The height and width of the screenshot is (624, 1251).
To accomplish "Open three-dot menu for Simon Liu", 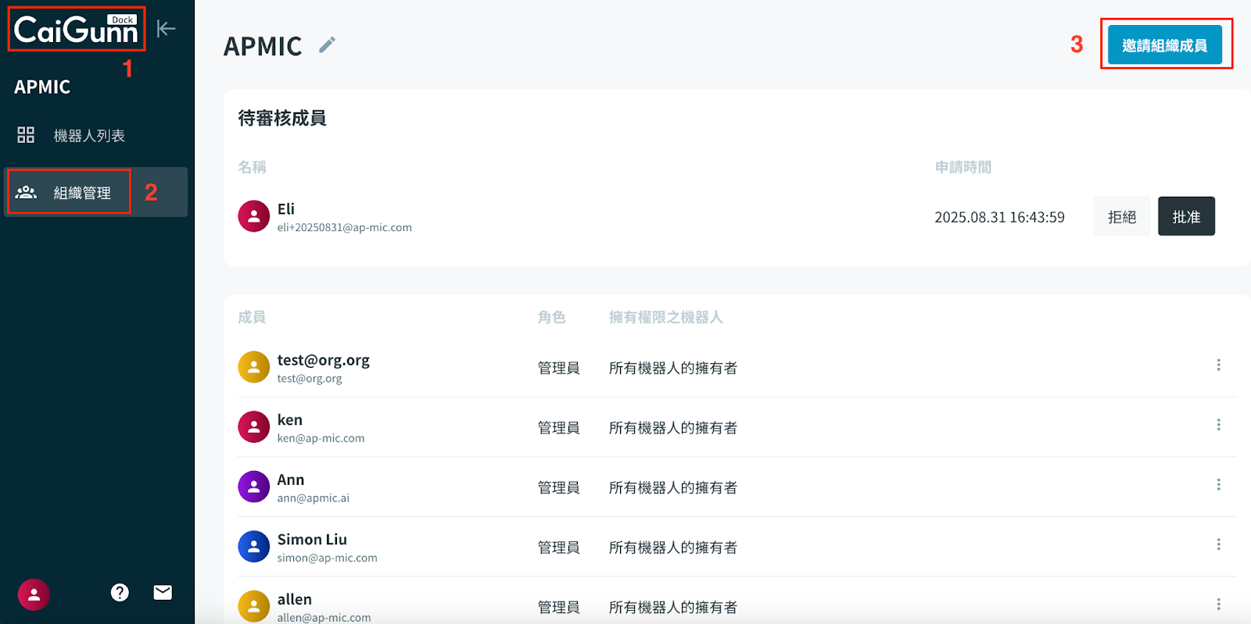I will (1218, 544).
